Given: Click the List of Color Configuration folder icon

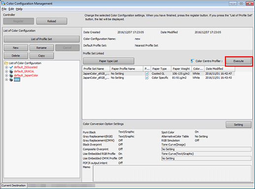Looking at the screenshot, I should tap(6, 63).
